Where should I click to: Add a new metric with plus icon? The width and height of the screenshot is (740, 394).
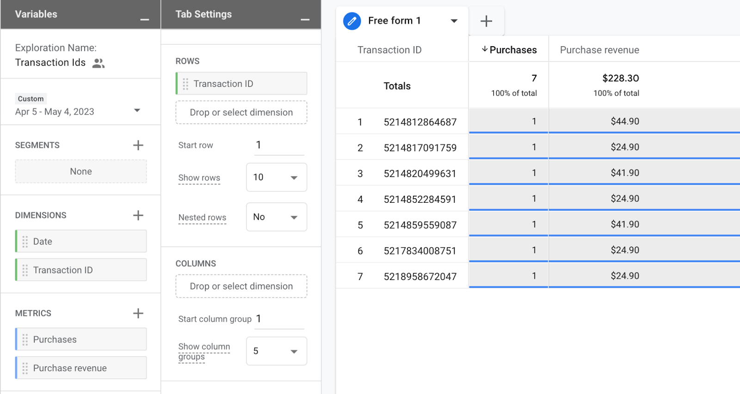click(138, 314)
